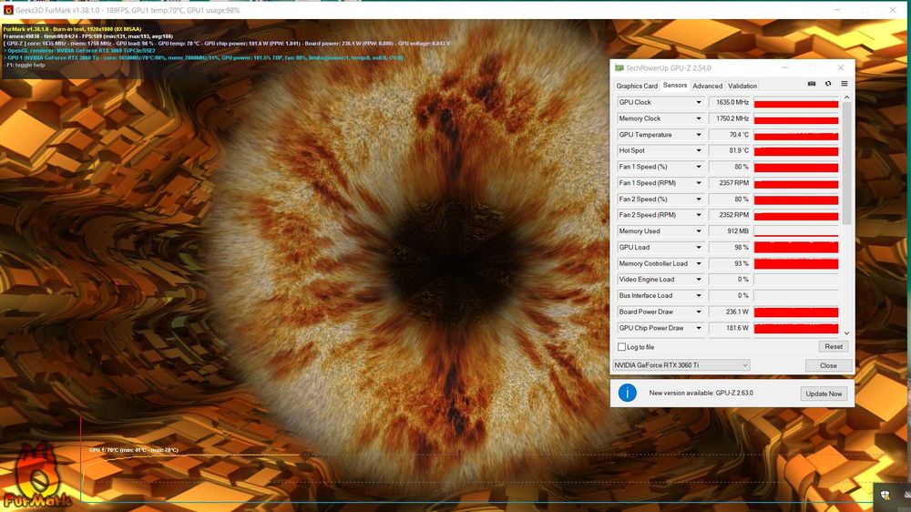Open GPU-Z hamburger menu

pyautogui.click(x=844, y=84)
